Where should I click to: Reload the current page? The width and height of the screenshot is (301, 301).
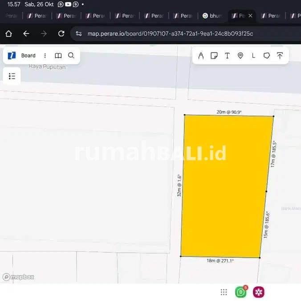tap(61, 33)
